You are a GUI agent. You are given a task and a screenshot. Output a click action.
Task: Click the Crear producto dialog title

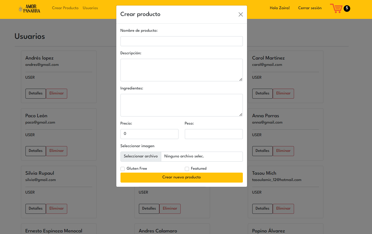[x=140, y=14]
